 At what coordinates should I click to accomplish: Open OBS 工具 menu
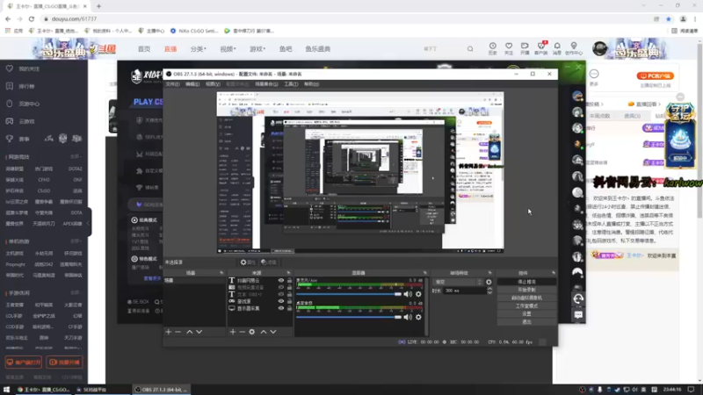pyautogui.click(x=291, y=84)
